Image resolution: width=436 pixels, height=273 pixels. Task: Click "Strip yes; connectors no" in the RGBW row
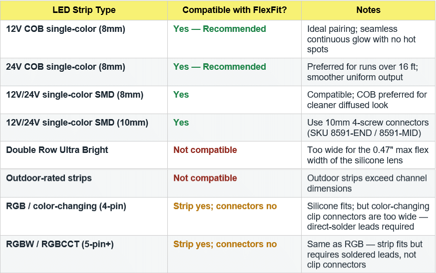225,244
